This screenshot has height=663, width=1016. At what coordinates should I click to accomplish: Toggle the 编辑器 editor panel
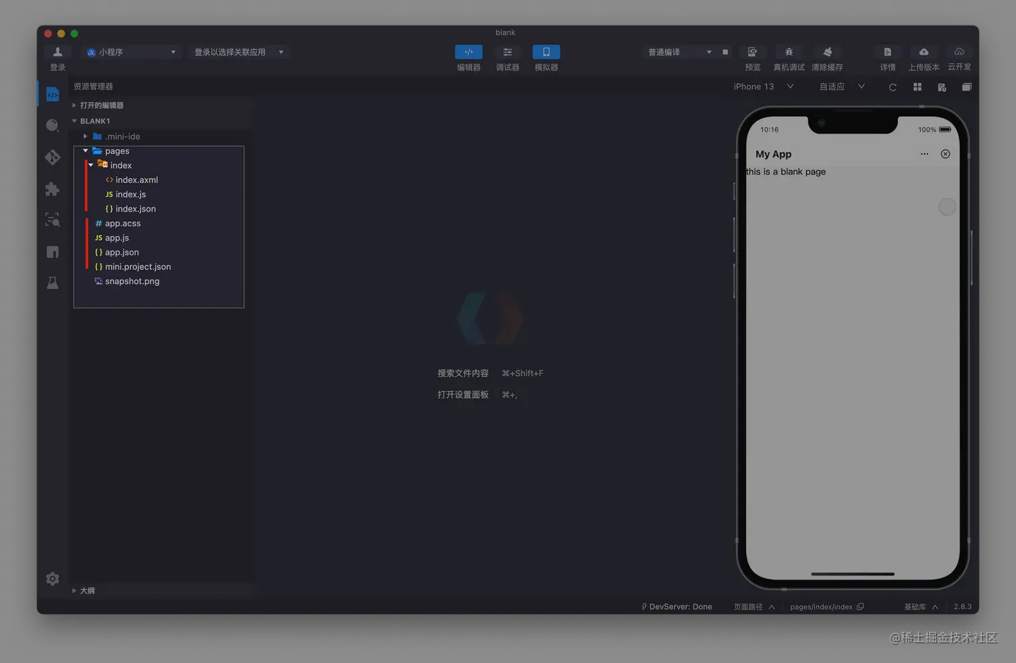click(x=469, y=52)
